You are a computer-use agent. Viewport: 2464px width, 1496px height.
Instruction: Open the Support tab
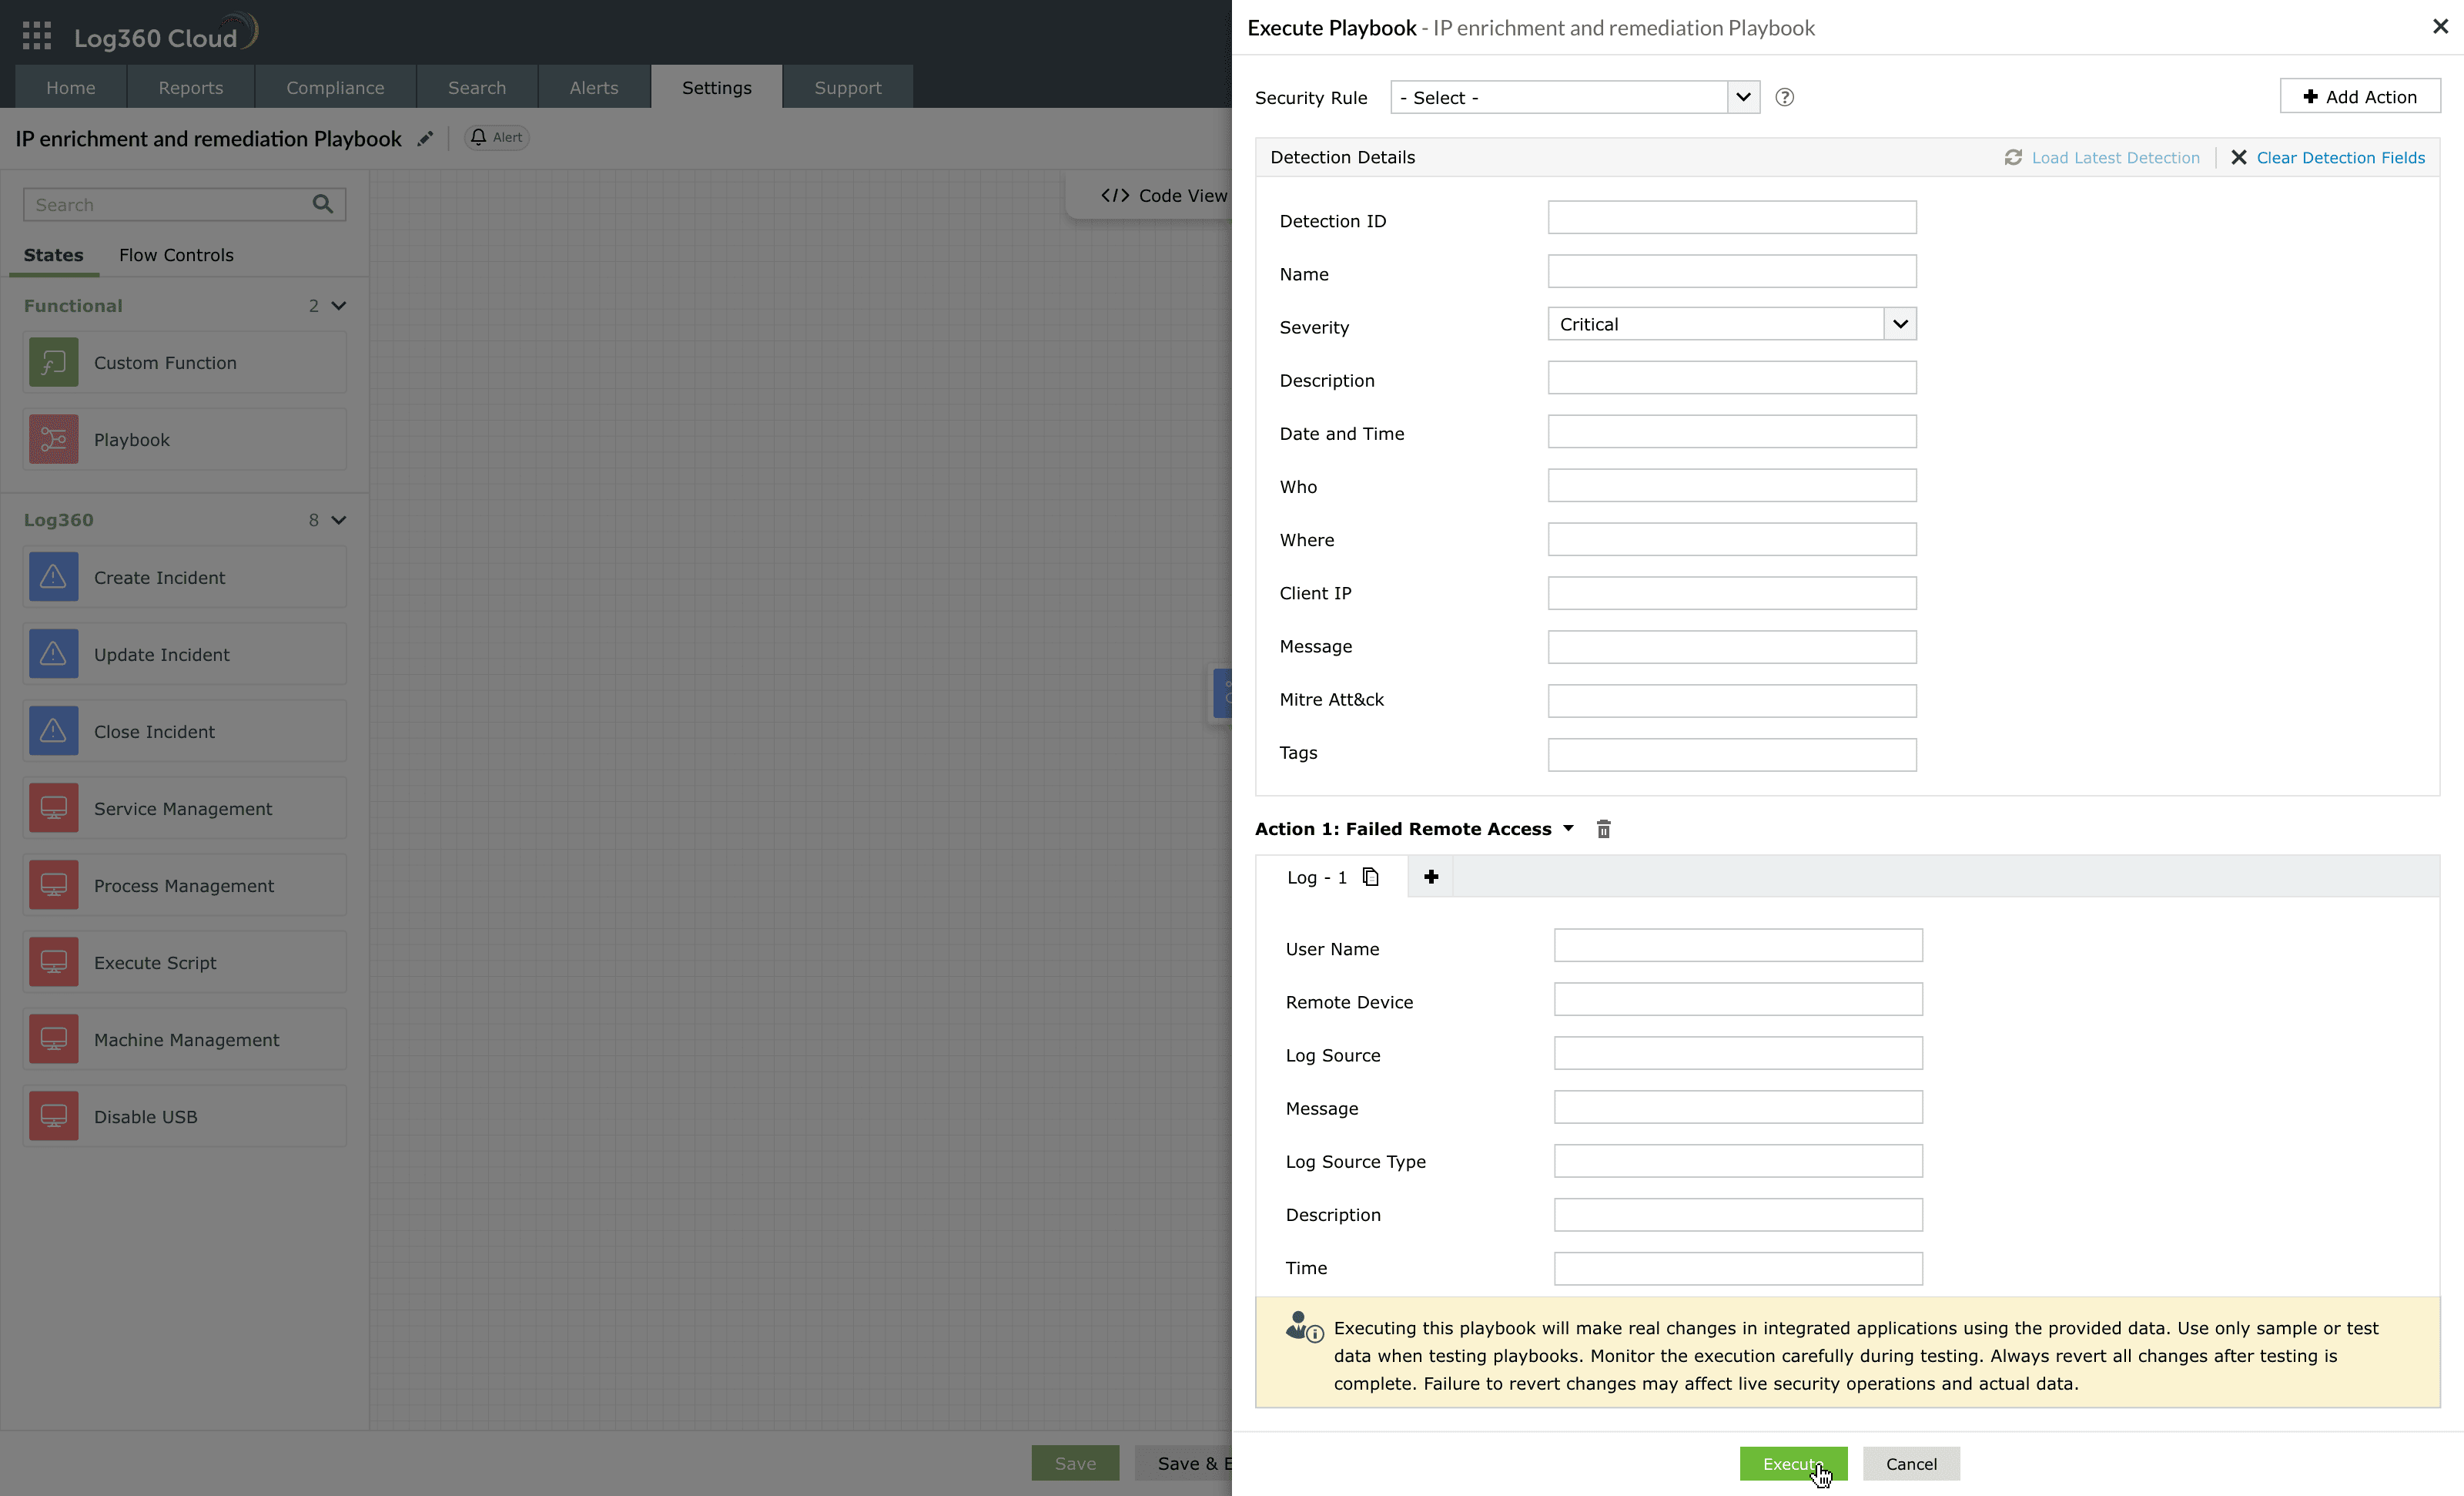pyautogui.click(x=848, y=87)
